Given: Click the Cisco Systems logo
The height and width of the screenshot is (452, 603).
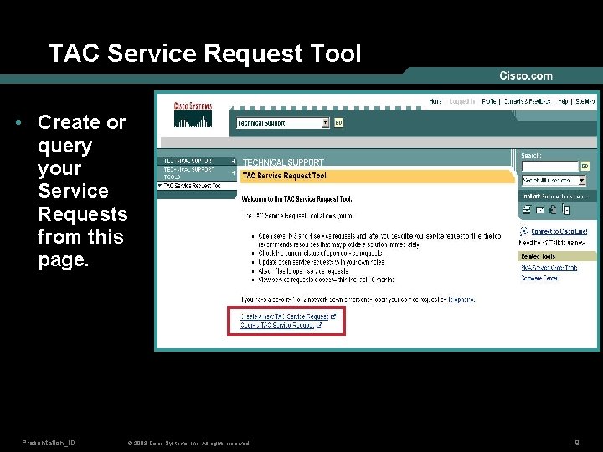Looking at the screenshot, I should 193,115.
